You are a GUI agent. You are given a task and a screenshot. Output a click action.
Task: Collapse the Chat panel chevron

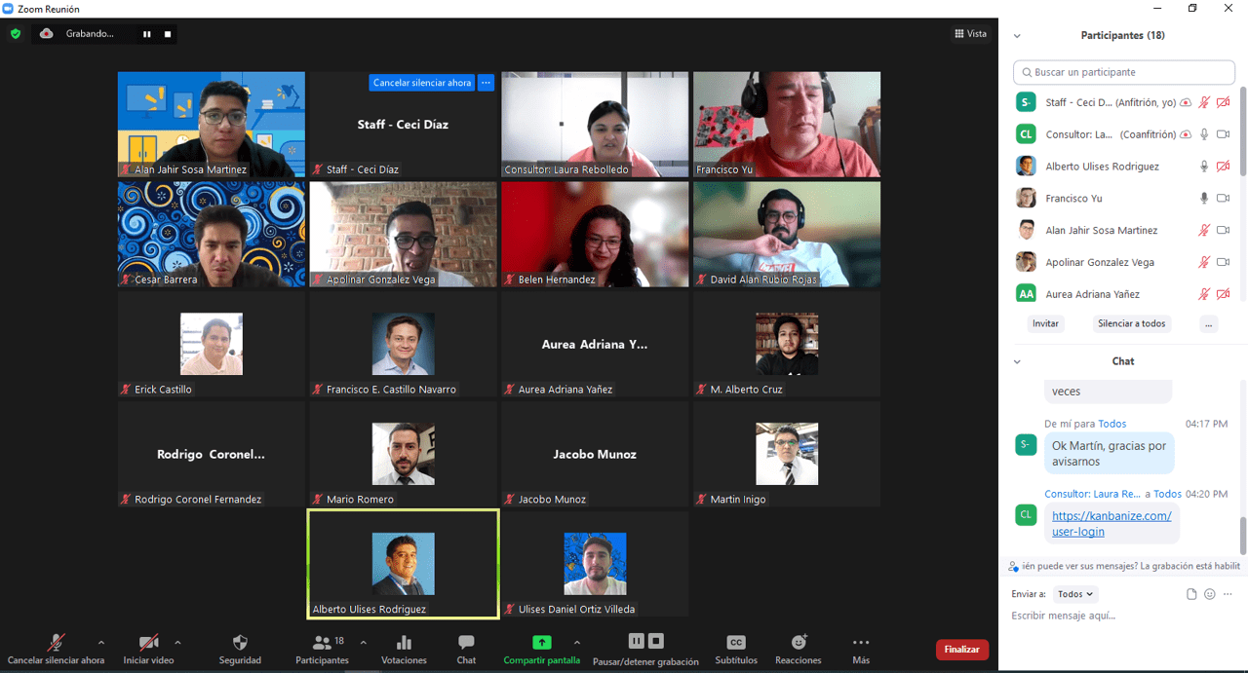pyautogui.click(x=1017, y=361)
